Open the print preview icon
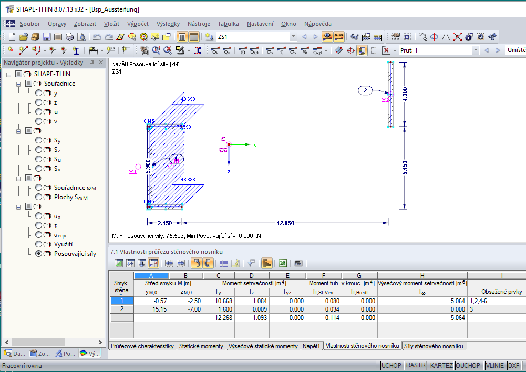This screenshot has width=526, height=372. click(x=81, y=37)
